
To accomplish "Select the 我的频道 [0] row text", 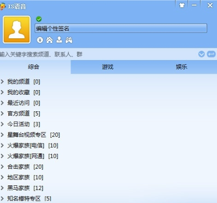I will coord(24,82).
